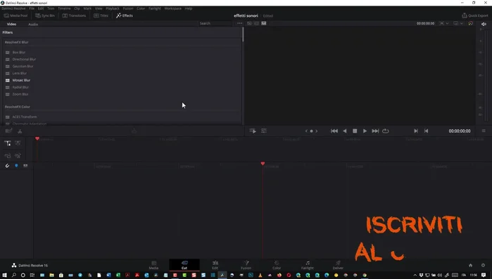
Task: Click the effects list vertical scrollbar
Action: pos(243,34)
